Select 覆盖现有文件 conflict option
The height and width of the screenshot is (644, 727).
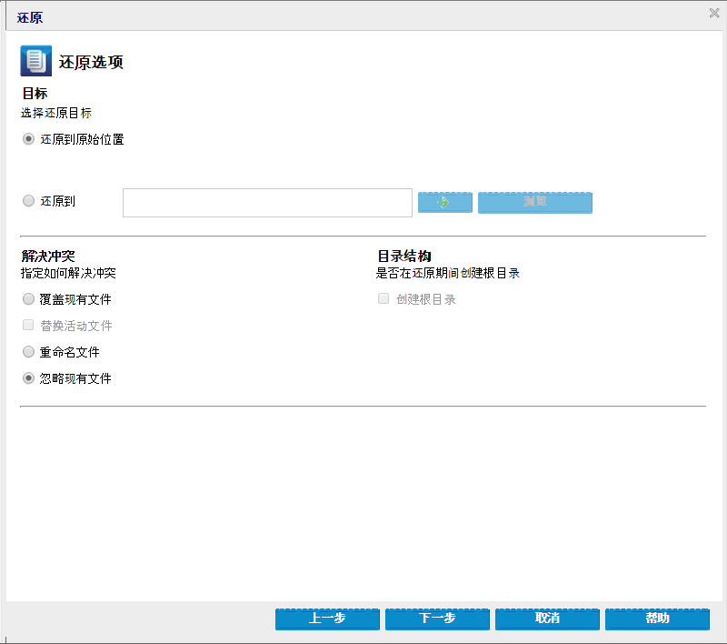(x=28, y=299)
